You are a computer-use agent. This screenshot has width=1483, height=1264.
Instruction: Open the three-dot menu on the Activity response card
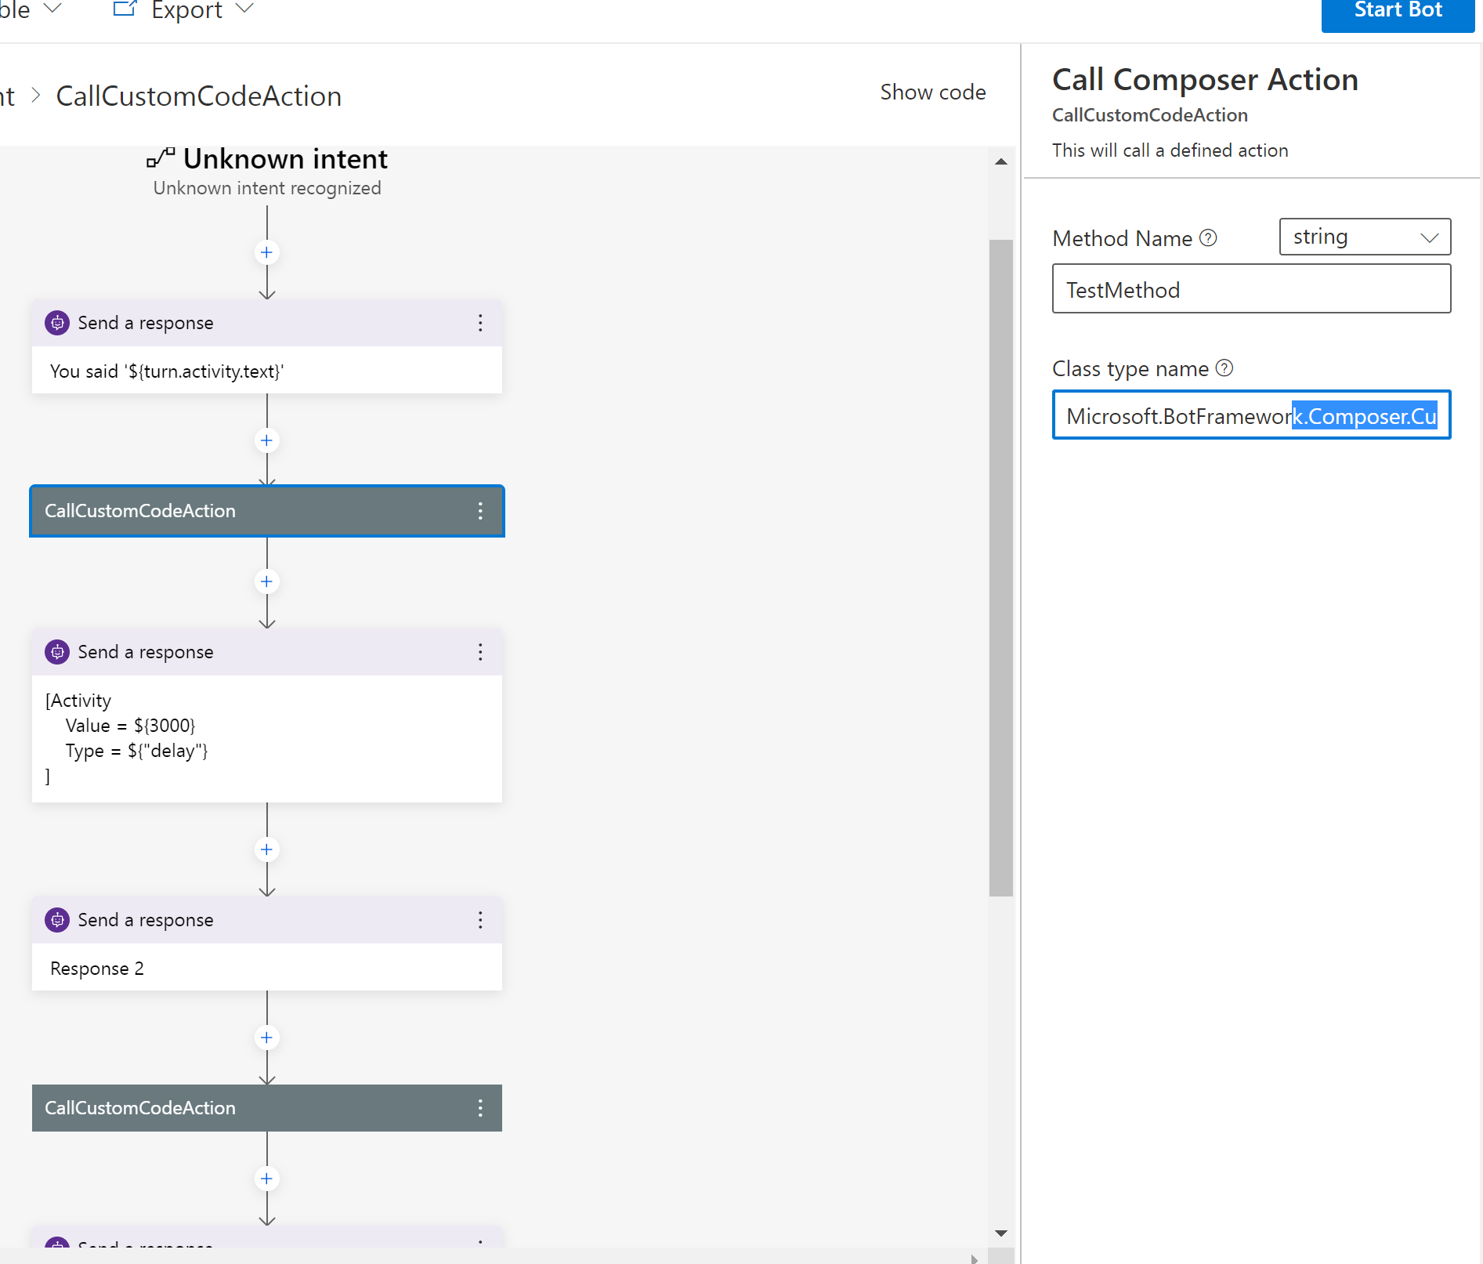(x=480, y=651)
